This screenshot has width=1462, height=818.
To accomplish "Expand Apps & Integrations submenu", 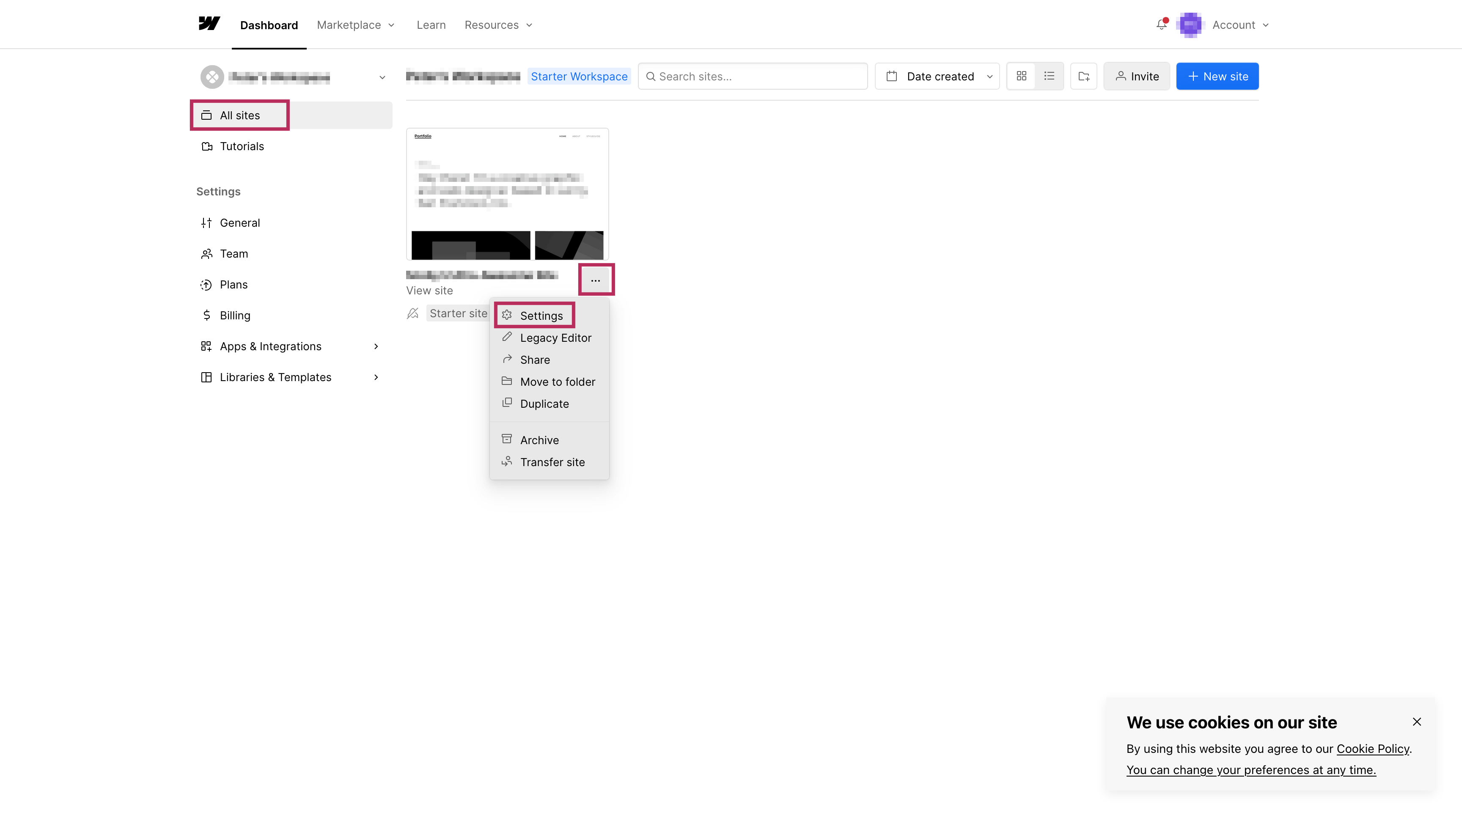I will (376, 346).
